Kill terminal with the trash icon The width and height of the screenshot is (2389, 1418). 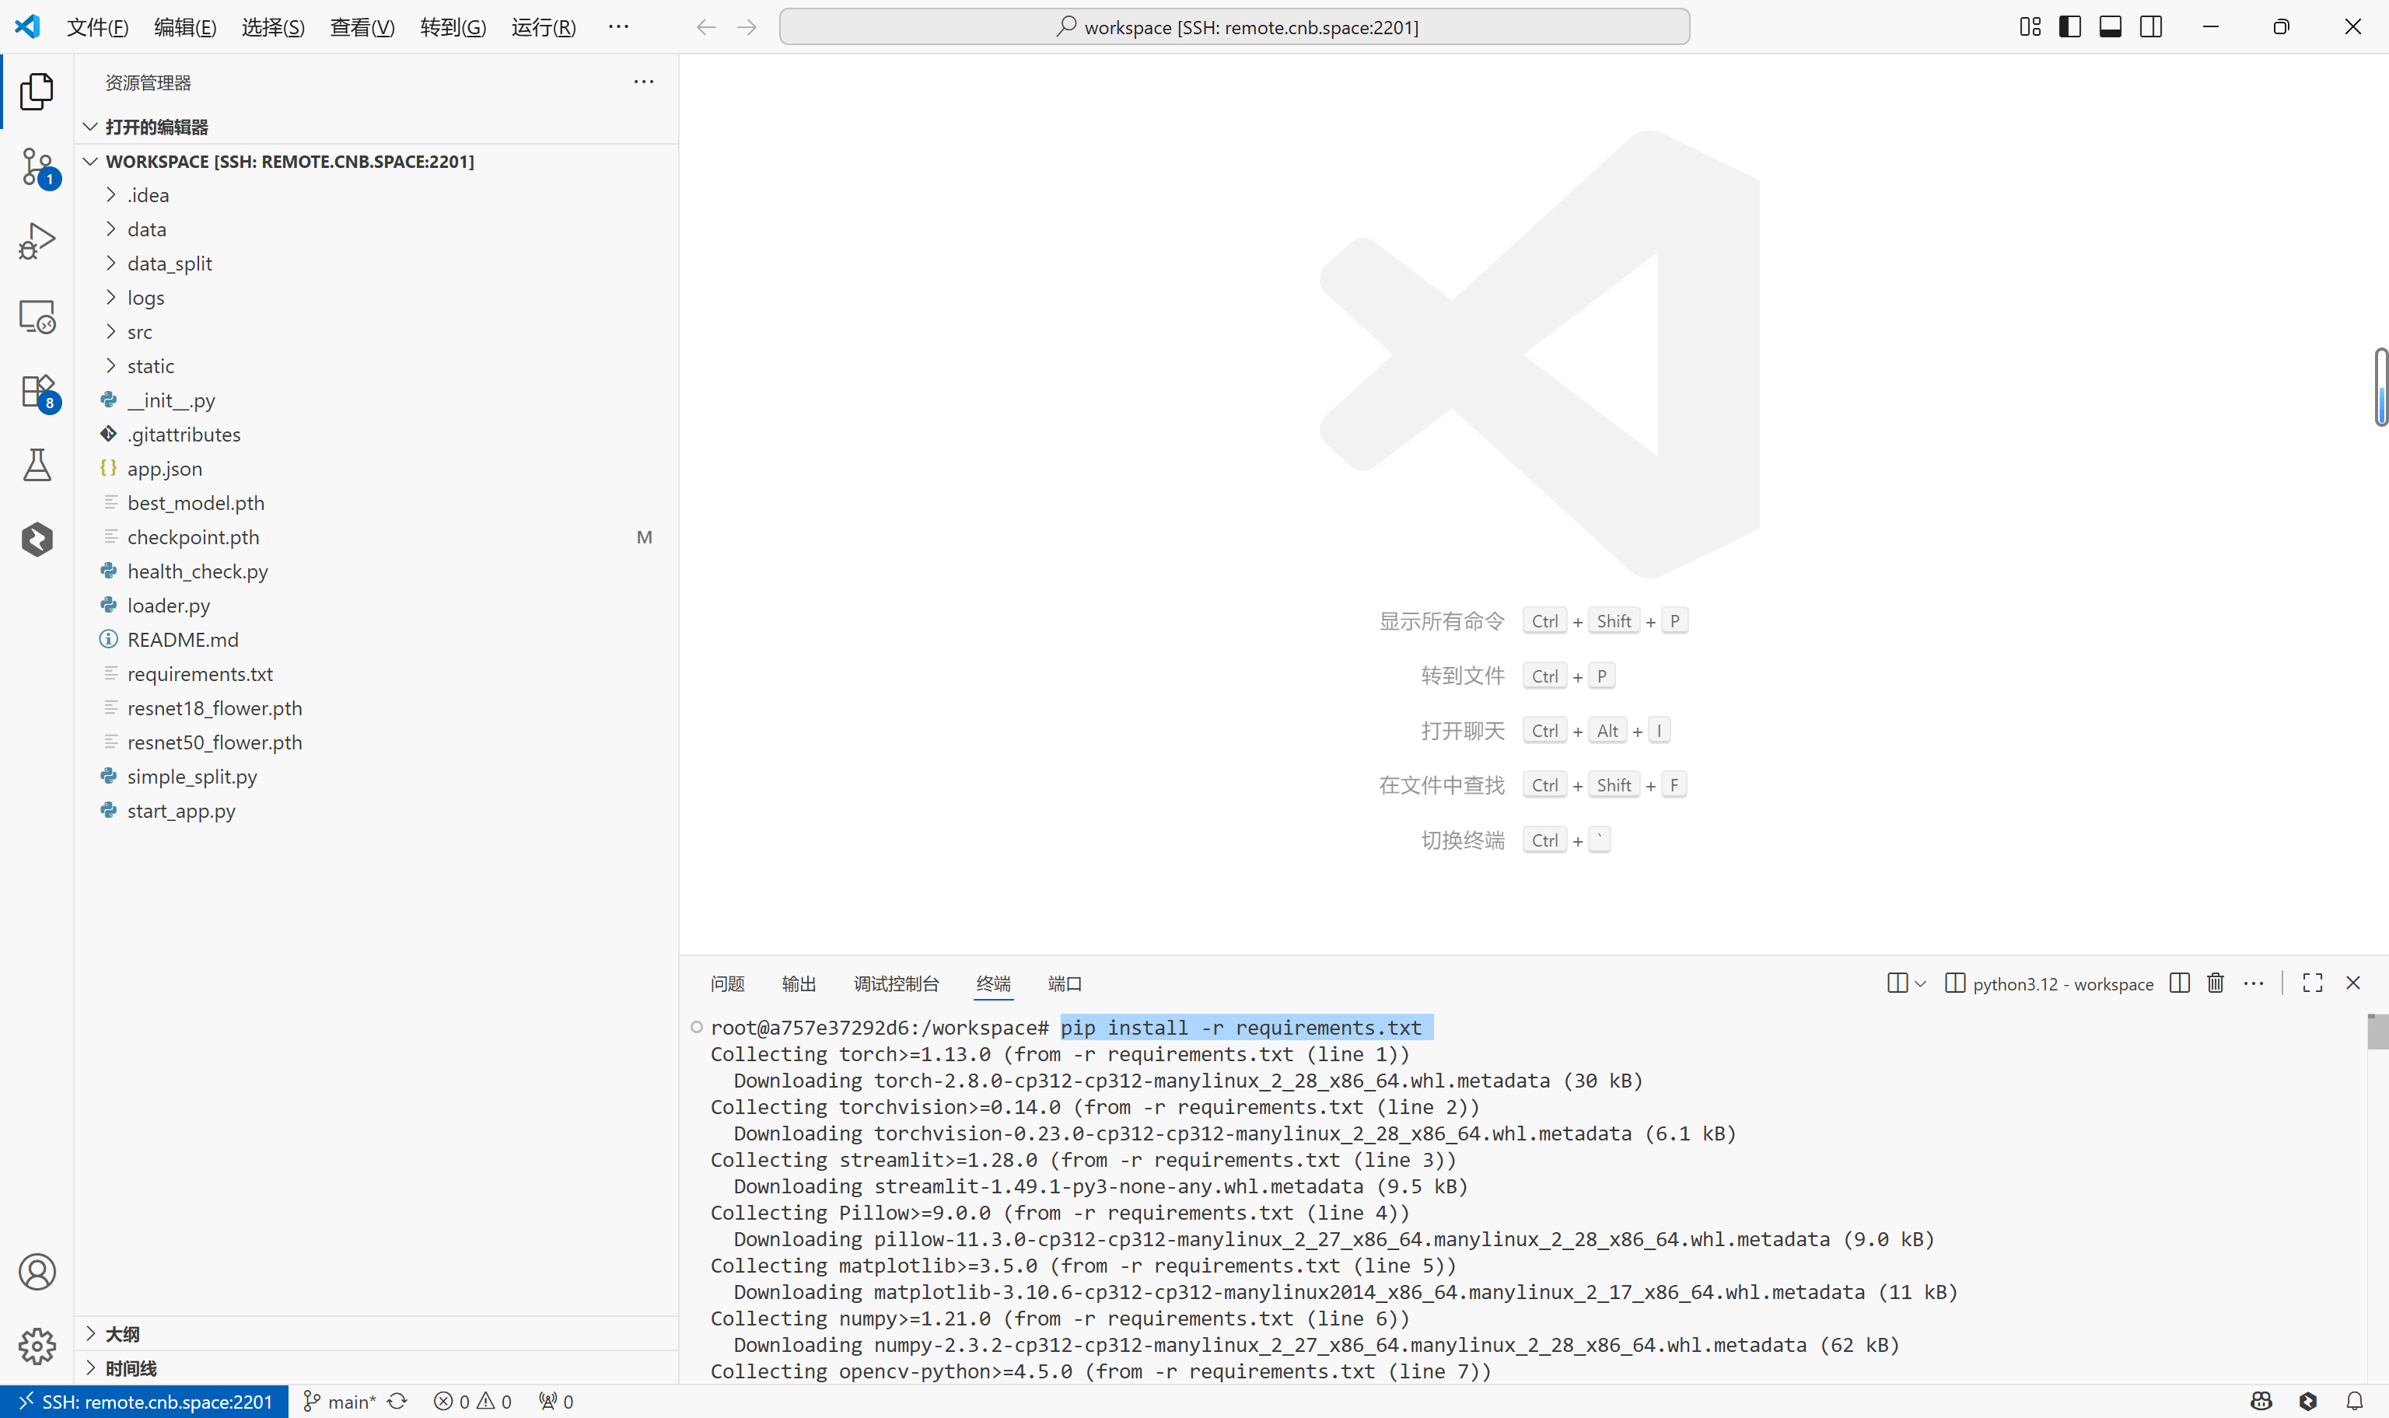click(2215, 983)
